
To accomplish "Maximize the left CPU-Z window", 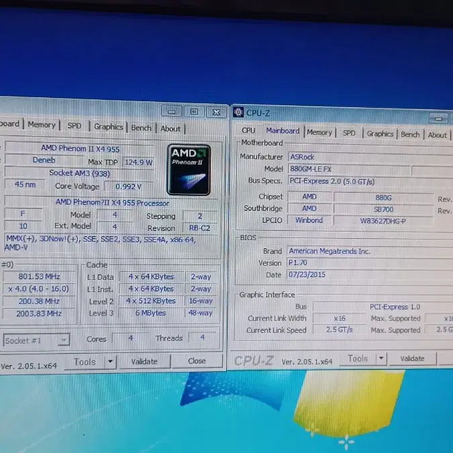I will 194,112.
